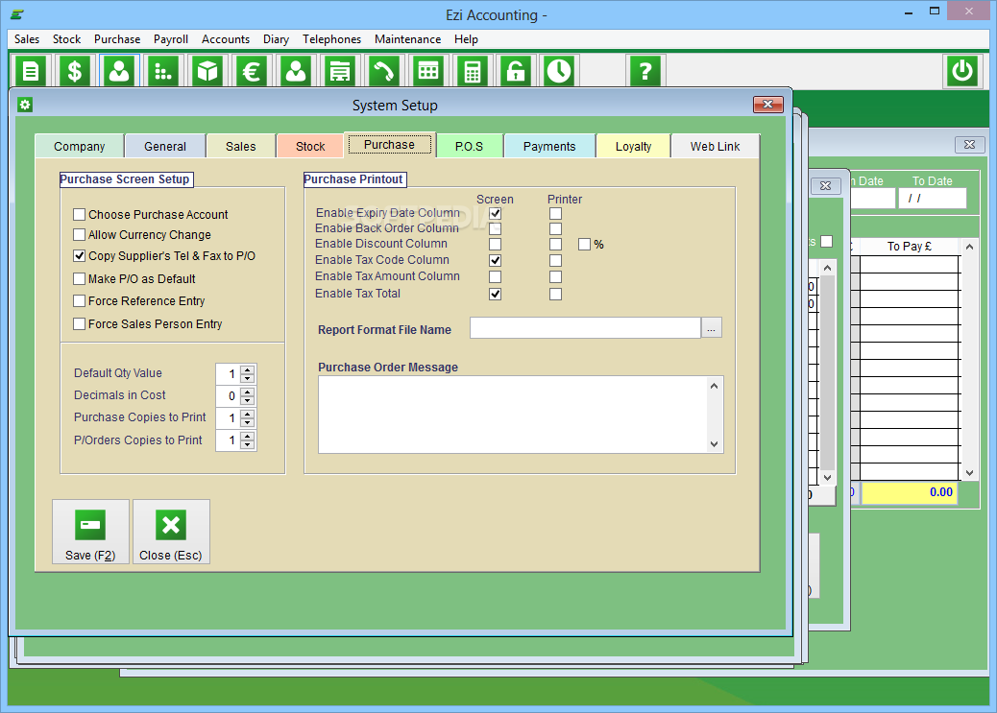Switch to the Loyalty tab

(x=633, y=146)
